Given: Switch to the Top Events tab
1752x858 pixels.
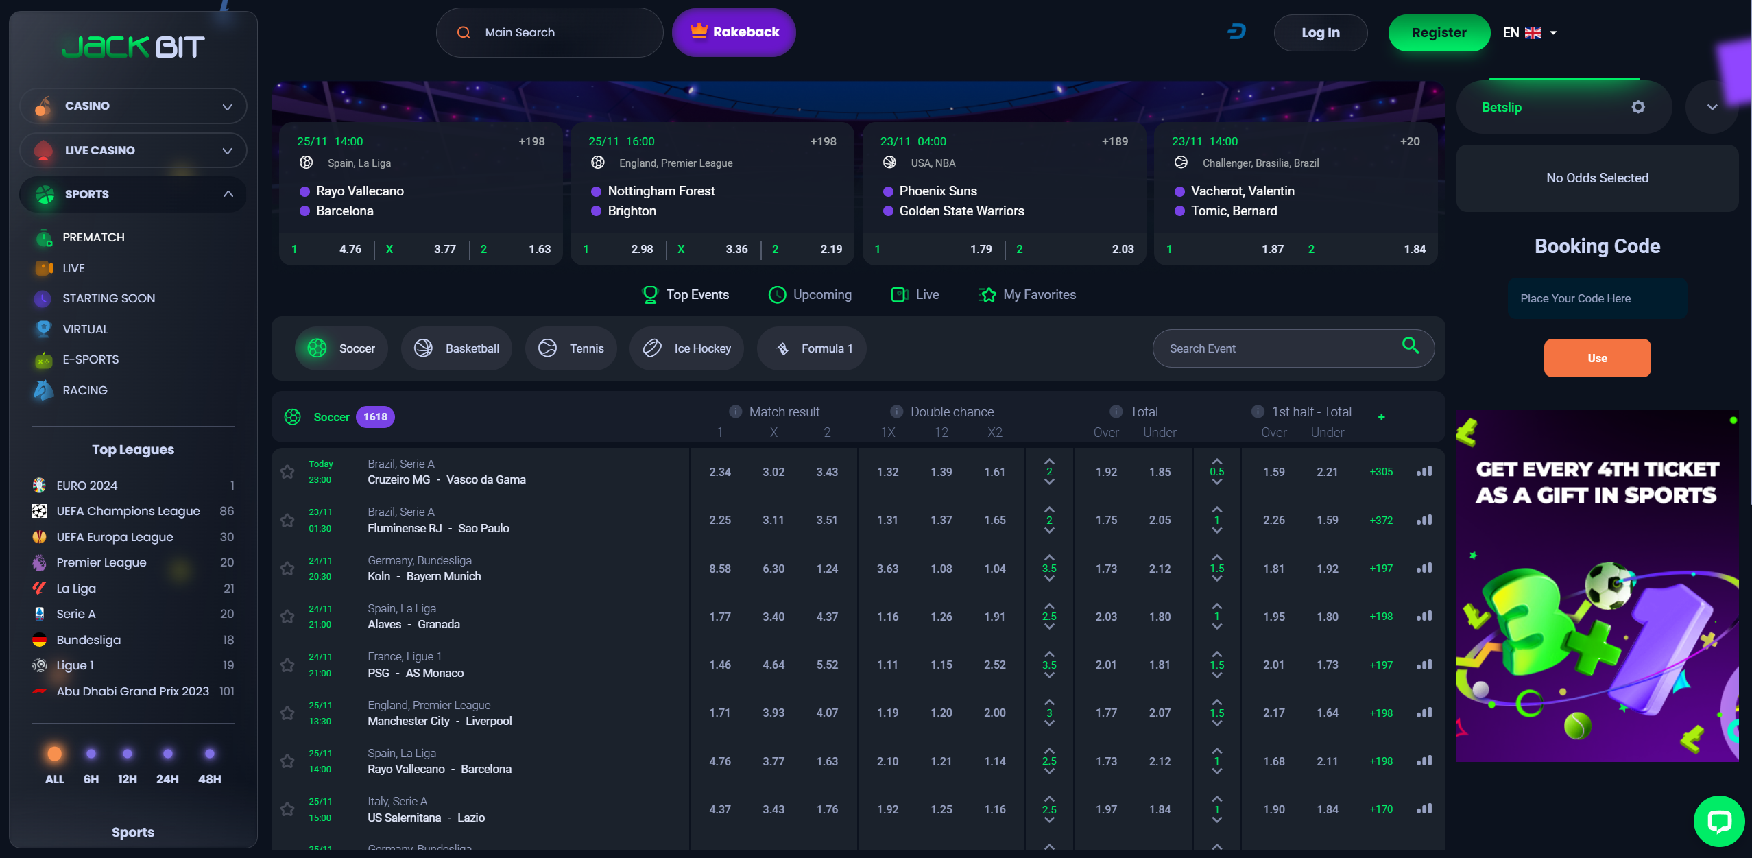Looking at the screenshot, I should (x=685, y=295).
